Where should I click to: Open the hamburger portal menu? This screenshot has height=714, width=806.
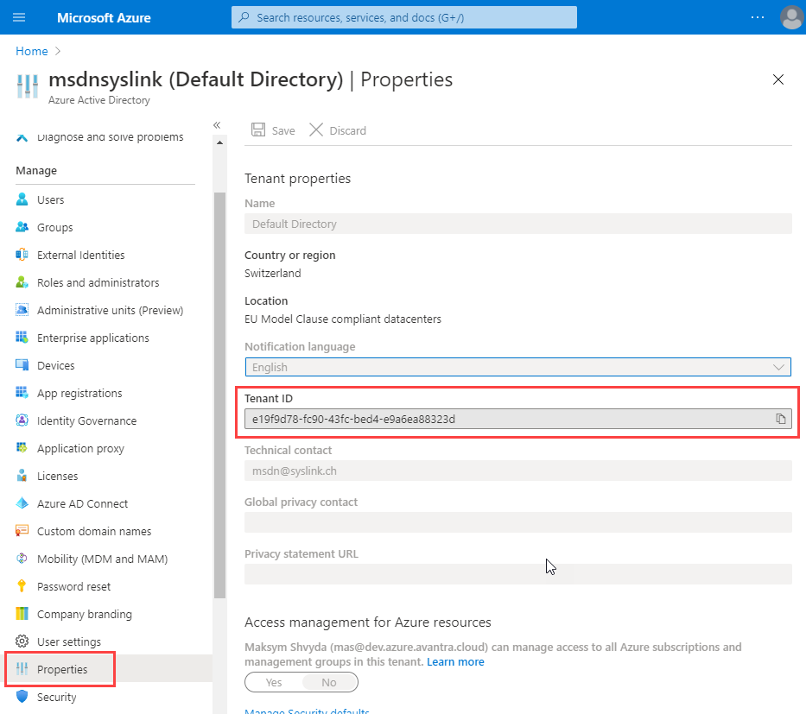coord(19,17)
